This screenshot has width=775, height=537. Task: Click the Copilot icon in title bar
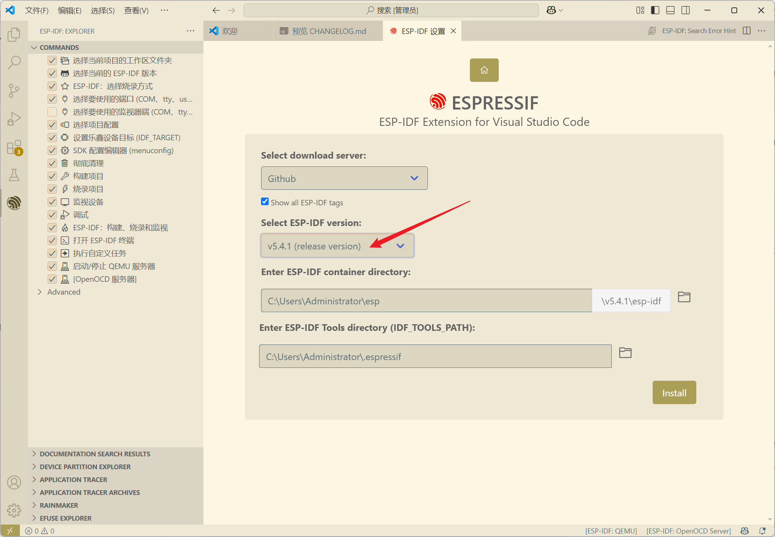pyautogui.click(x=551, y=11)
